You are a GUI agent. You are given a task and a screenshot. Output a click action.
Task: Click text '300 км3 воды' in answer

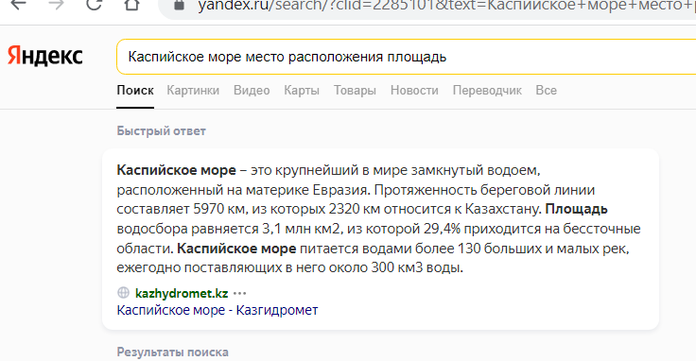click(x=417, y=267)
